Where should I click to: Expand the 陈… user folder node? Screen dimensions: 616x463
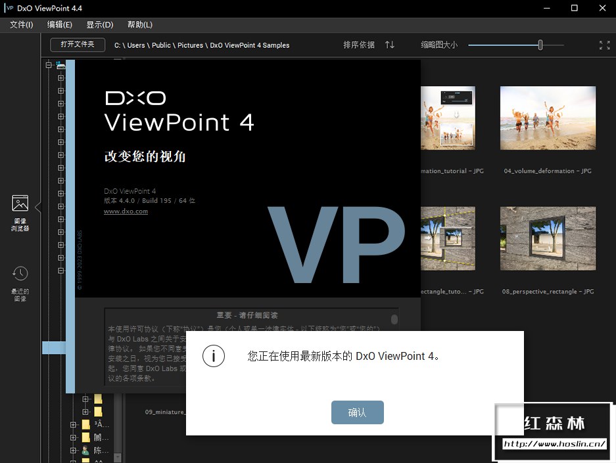pos(74,451)
